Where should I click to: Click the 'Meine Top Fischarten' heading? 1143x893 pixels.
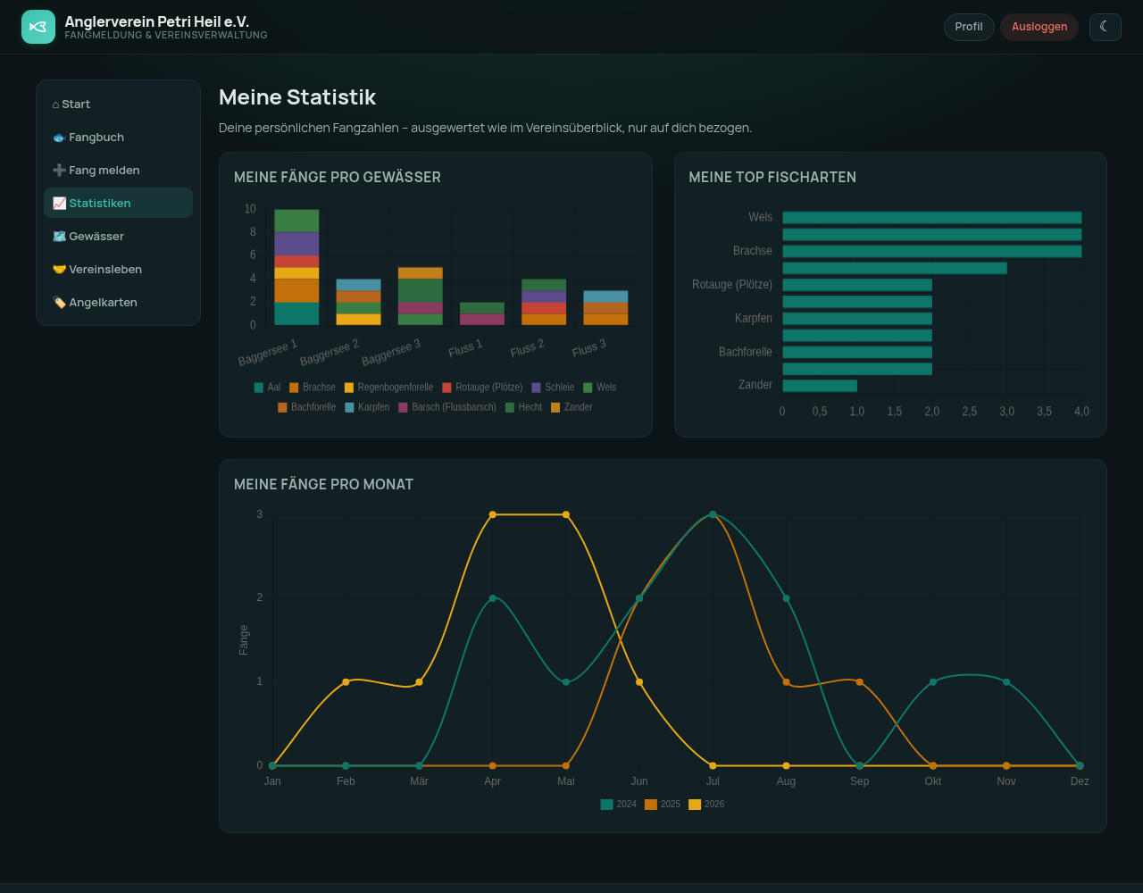tap(772, 178)
